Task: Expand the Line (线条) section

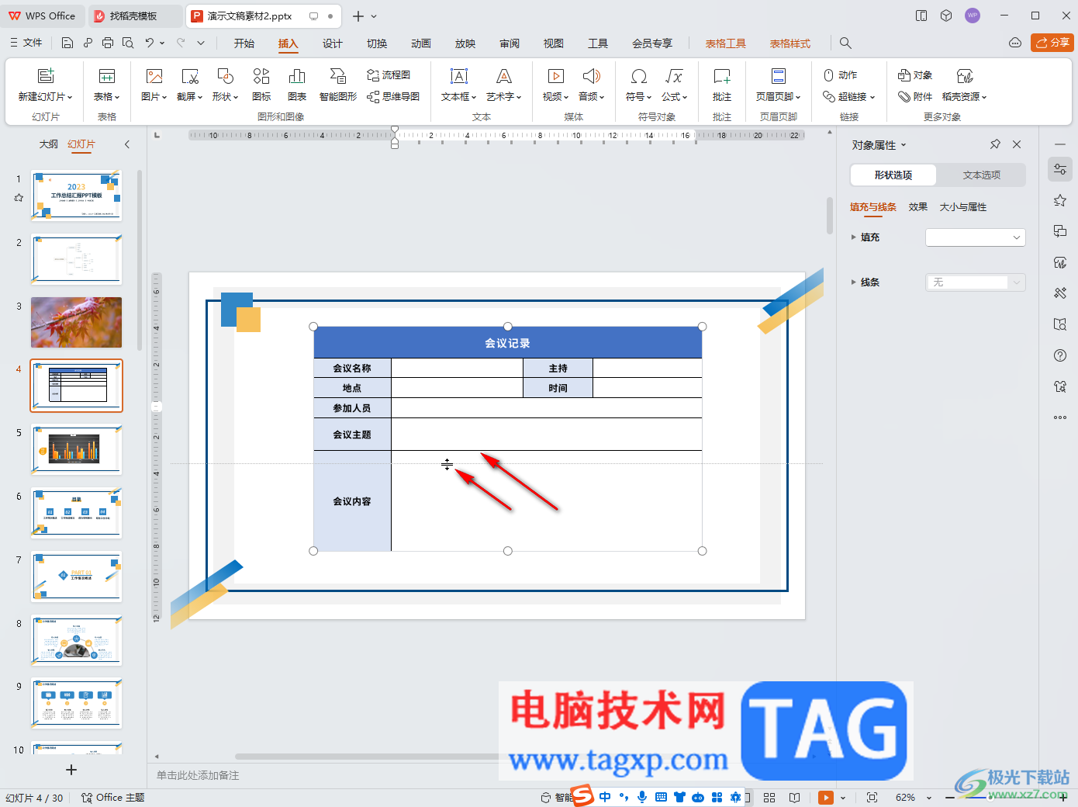Action: [x=854, y=282]
